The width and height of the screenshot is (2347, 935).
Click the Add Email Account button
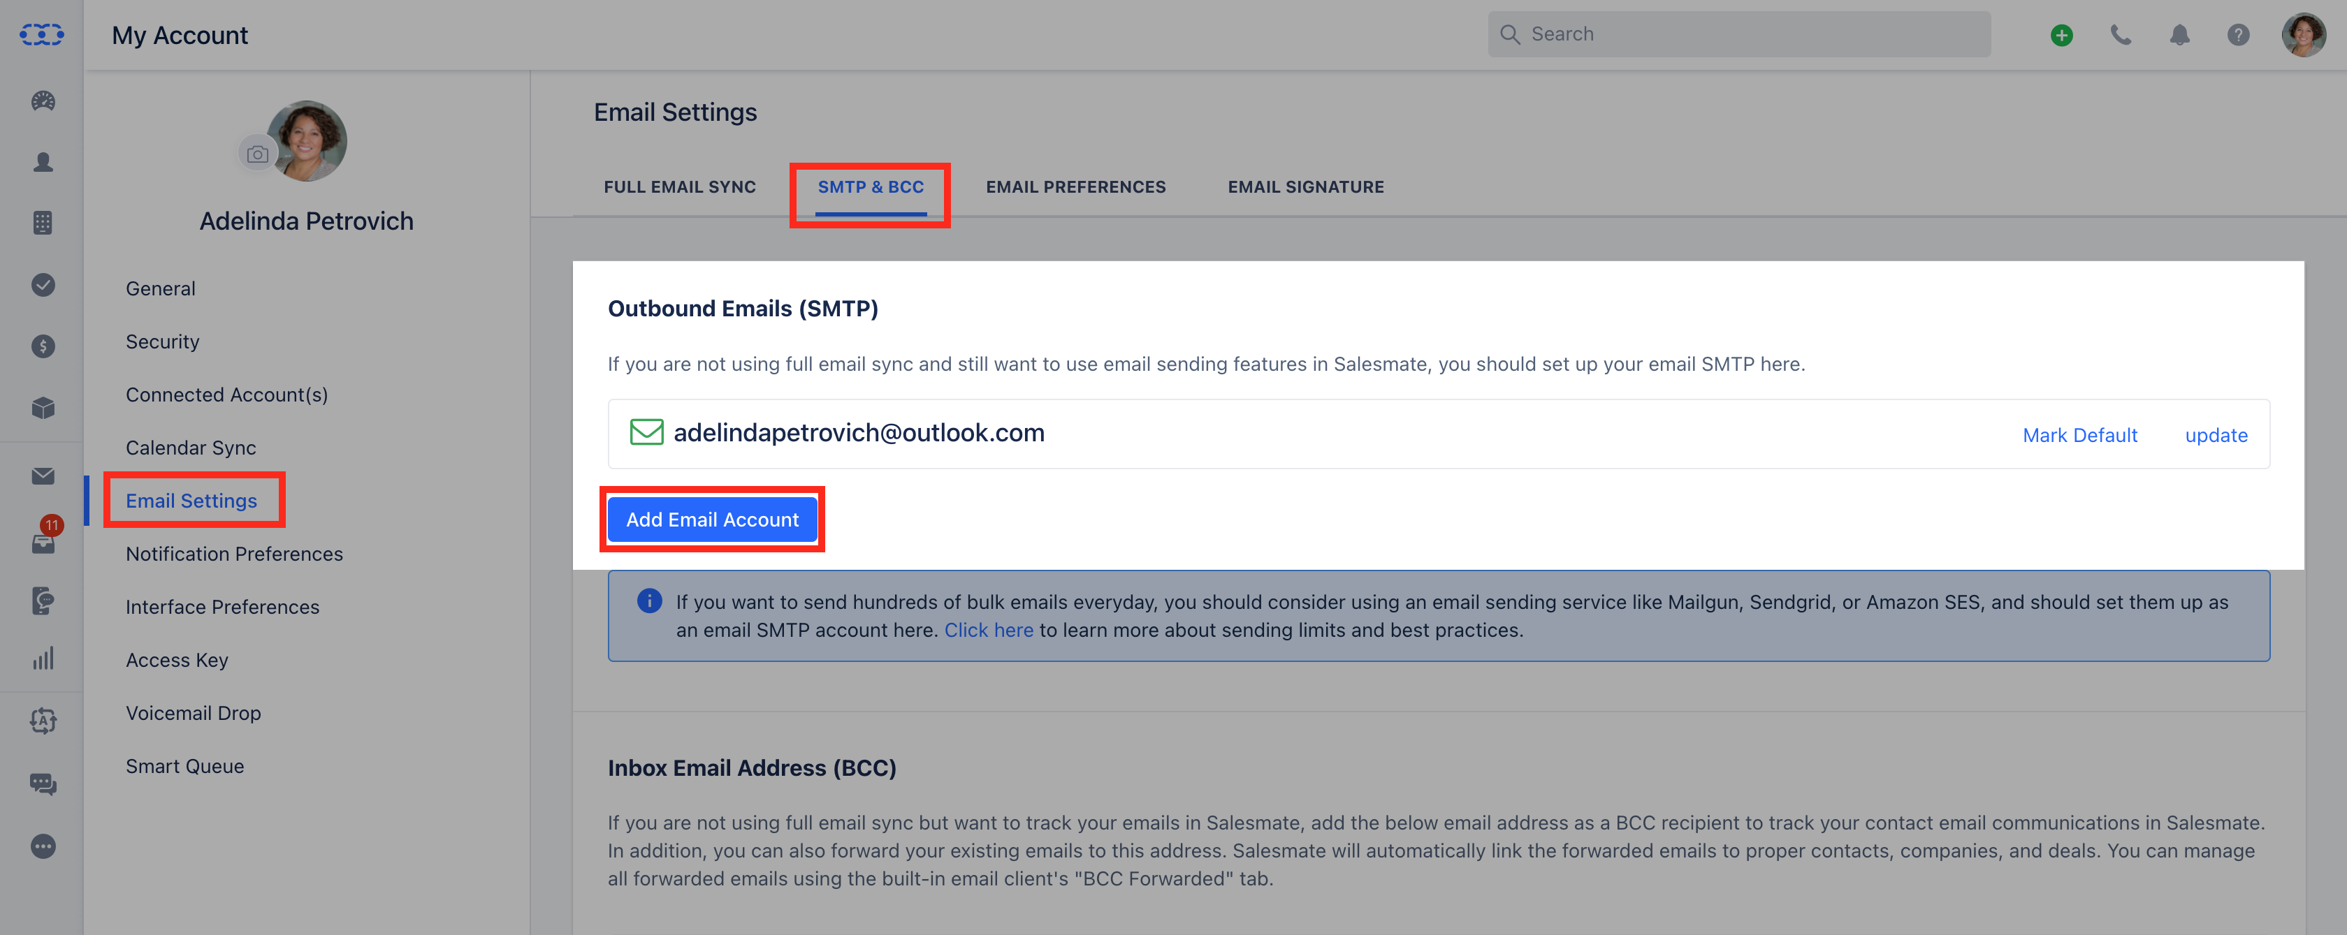pos(711,519)
